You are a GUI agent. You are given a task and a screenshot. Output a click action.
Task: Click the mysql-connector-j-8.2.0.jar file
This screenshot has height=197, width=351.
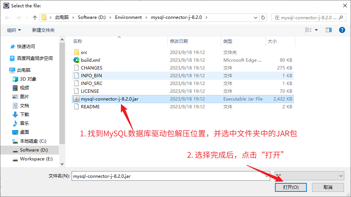[109, 99]
